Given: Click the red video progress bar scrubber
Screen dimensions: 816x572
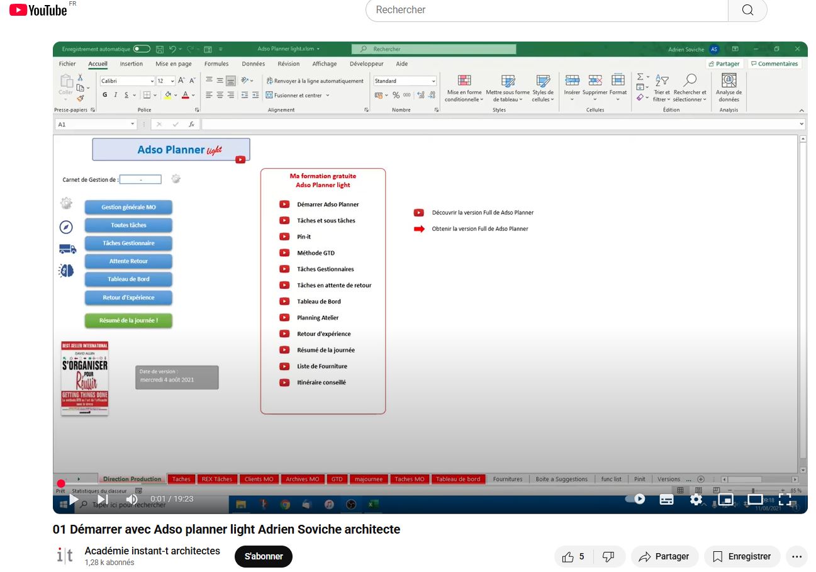Looking at the screenshot, I should (61, 484).
